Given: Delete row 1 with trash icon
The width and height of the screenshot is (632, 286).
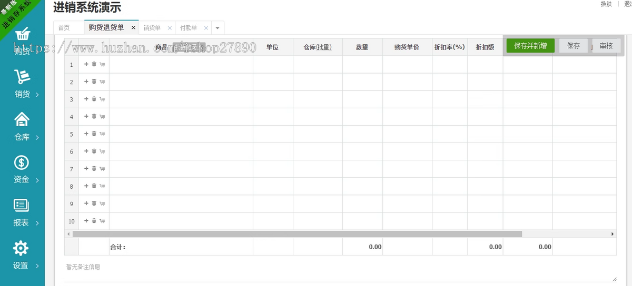Looking at the screenshot, I should coord(94,64).
